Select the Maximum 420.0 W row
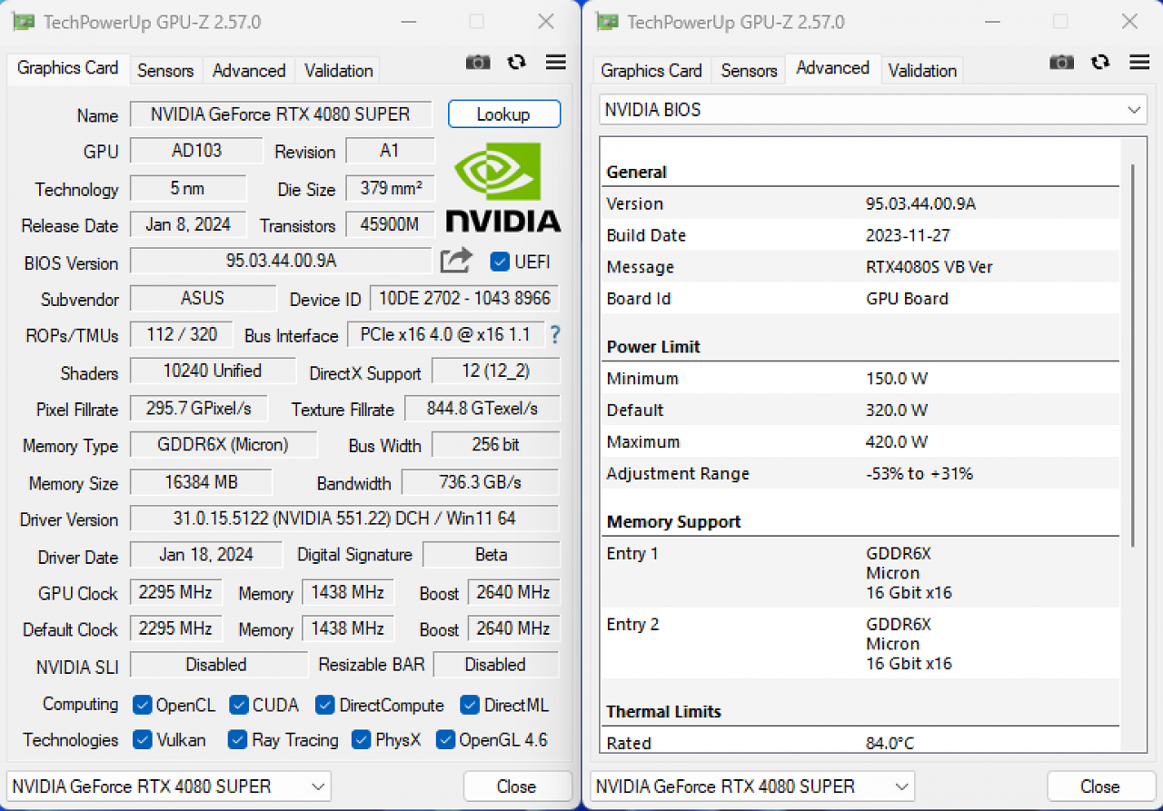Viewport: 1163px width, 811px height. (860, 442)
